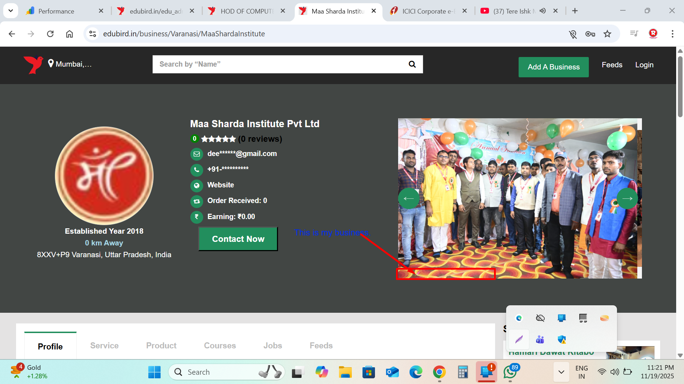This screenshot has height=384, width=684.
Task: Reload the current page
Action: coord(50,34)
